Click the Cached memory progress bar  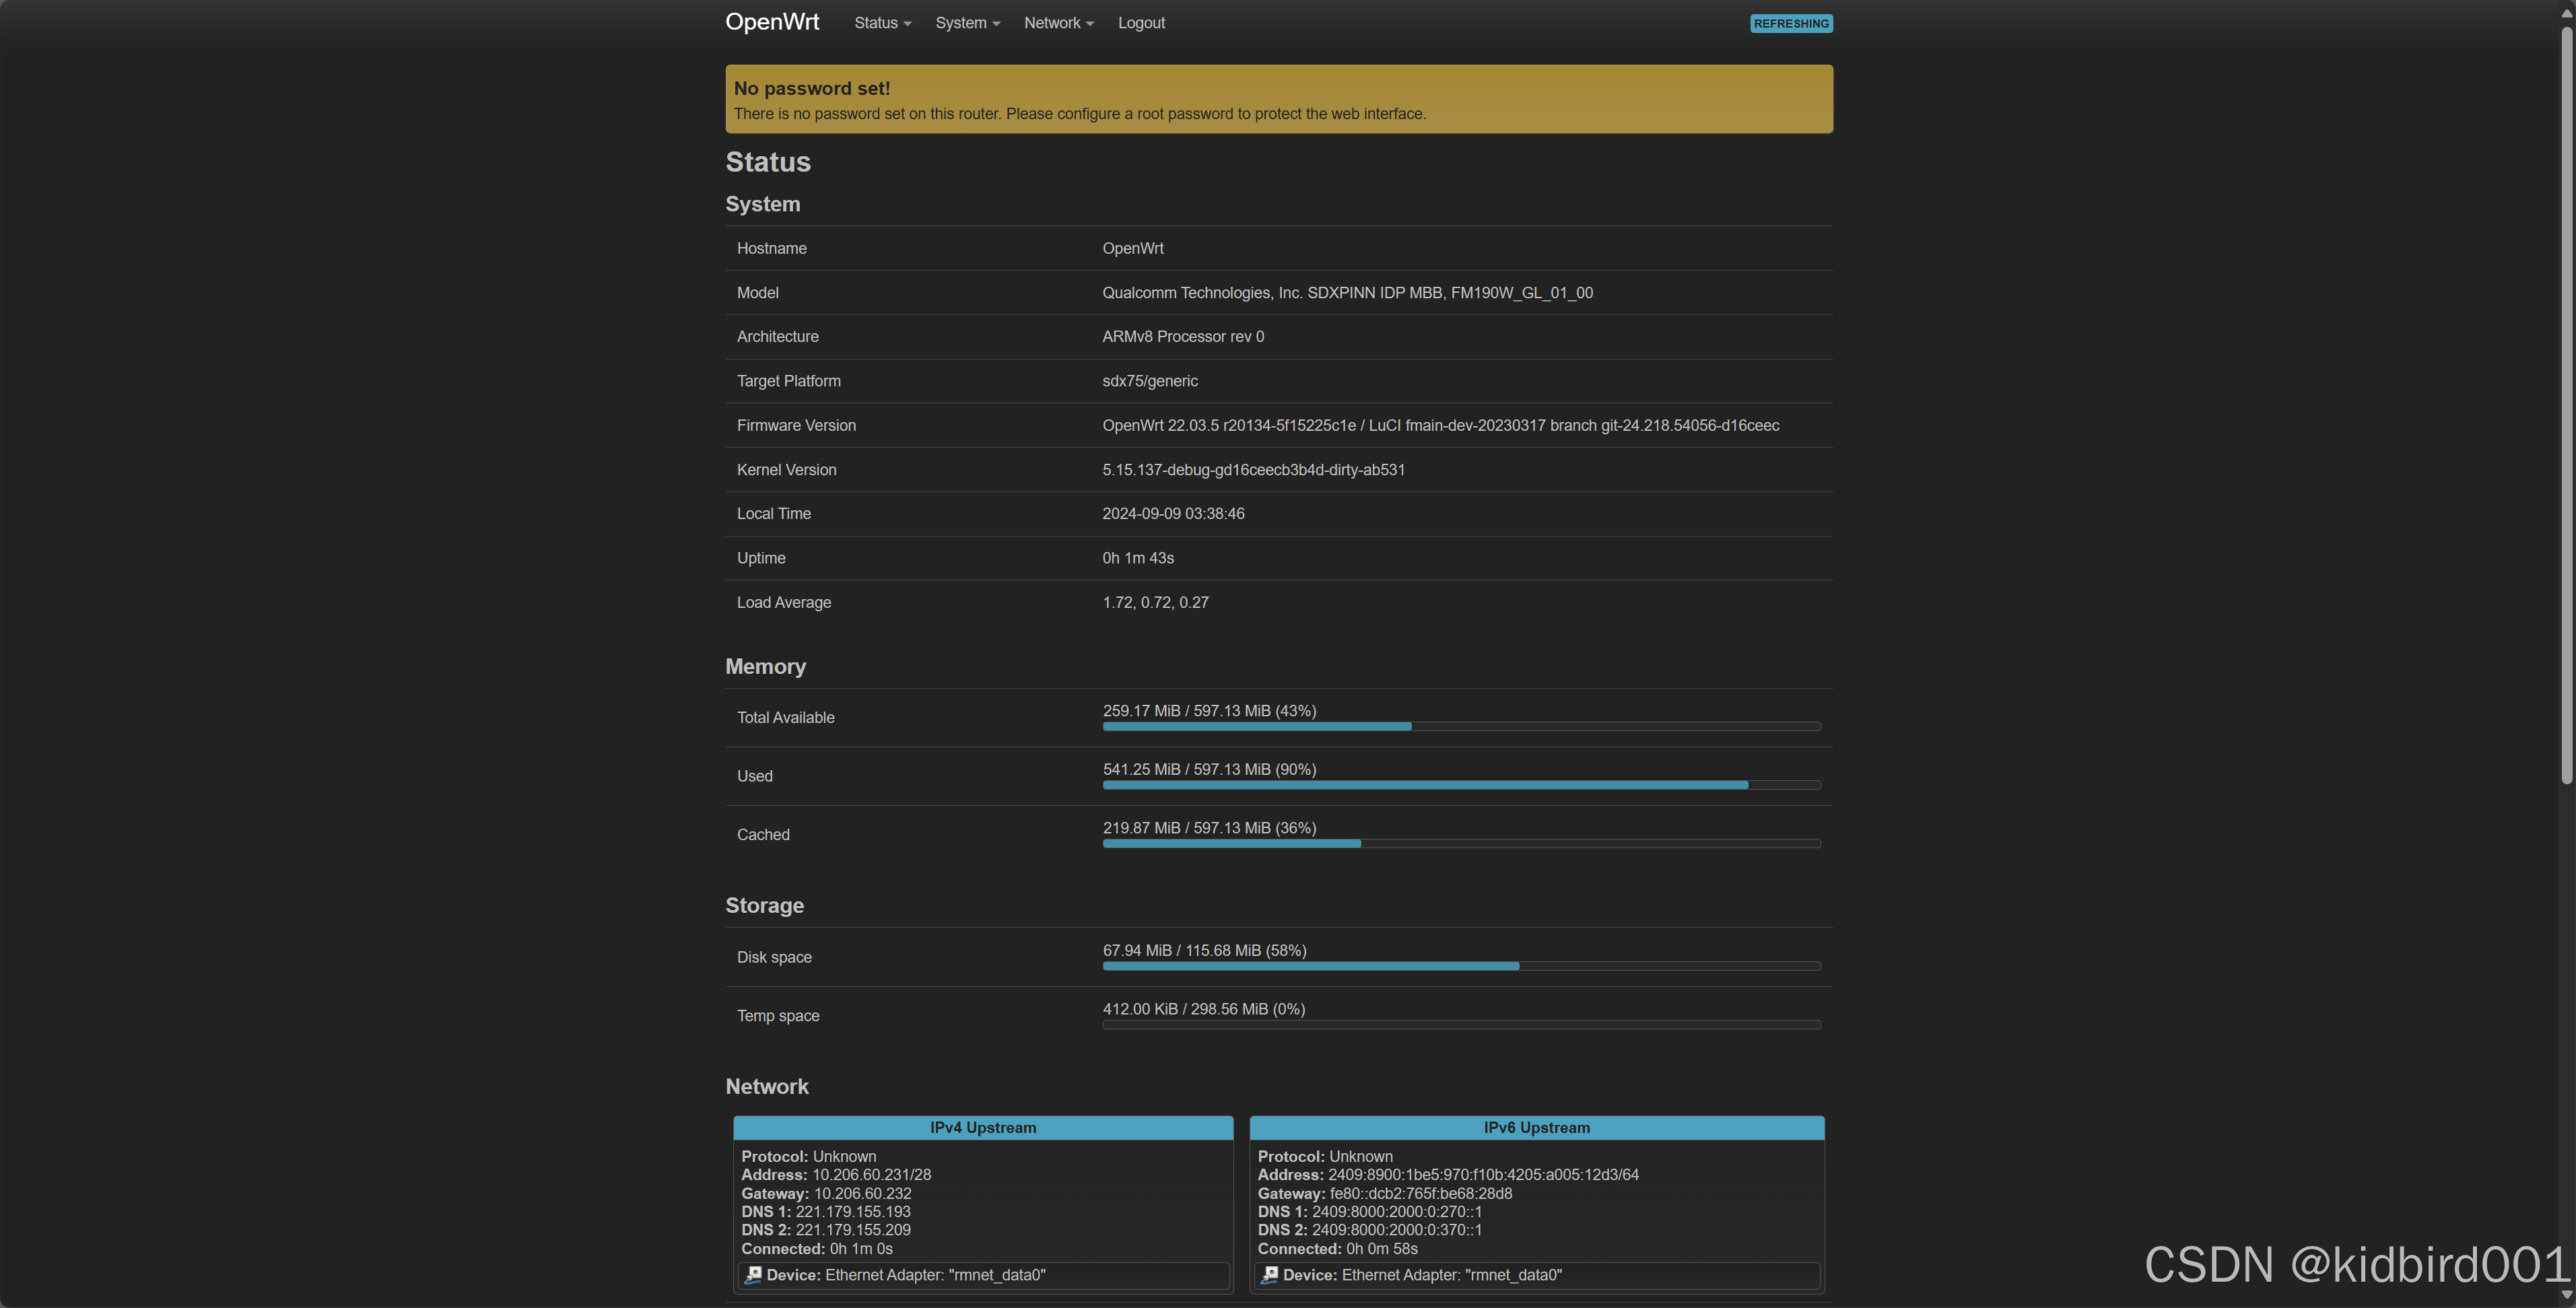point(1460,843)
